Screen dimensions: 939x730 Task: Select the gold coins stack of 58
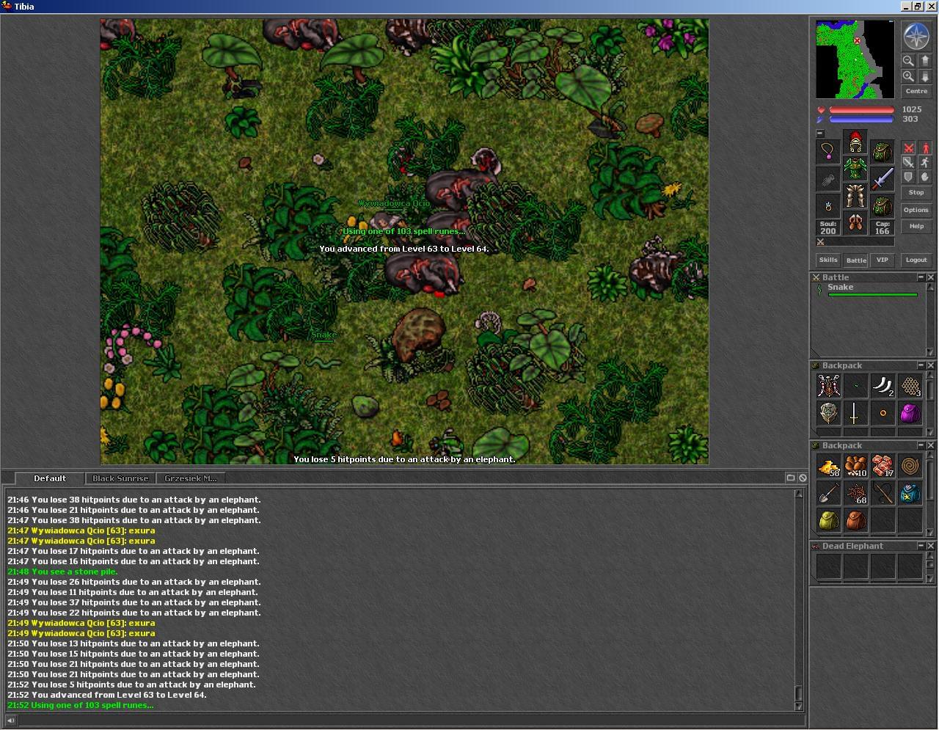829,466
